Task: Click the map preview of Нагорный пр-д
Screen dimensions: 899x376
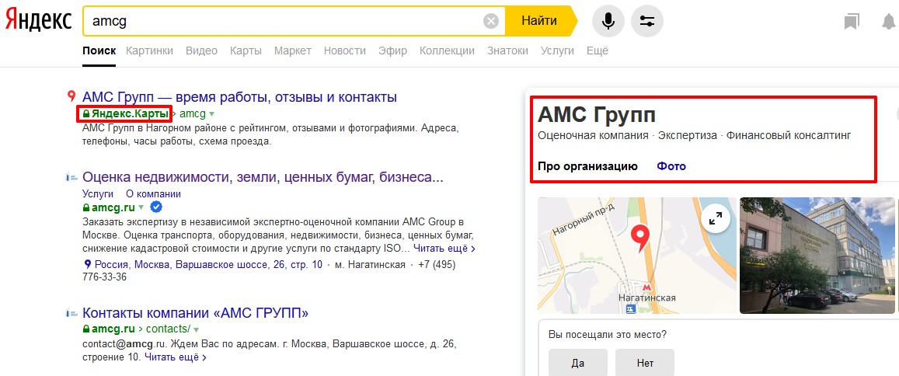Action: (x=637, y=256)
